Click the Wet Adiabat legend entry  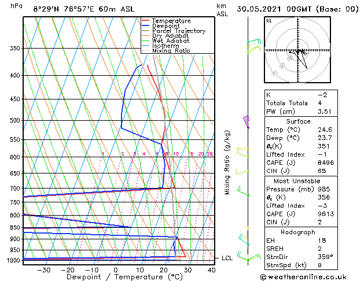click(171, 40)
